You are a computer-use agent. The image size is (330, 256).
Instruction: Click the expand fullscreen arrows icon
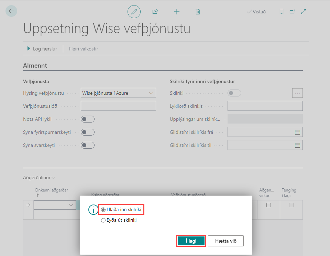(304, 12)
